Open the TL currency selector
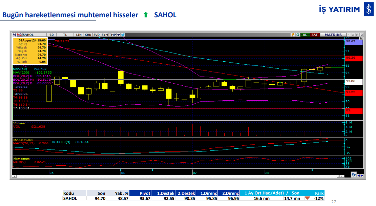The width and height of the screenshot is (376, 206). click(x=65, y=35)
